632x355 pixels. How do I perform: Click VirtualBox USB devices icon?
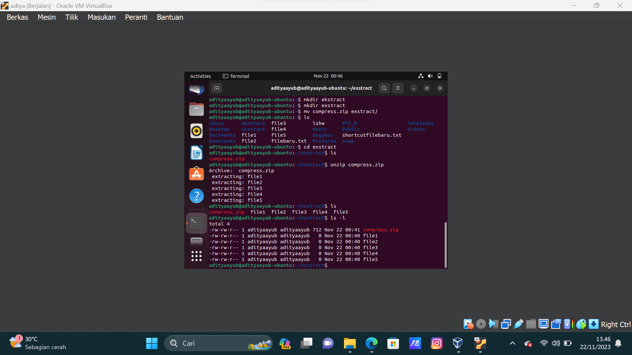(518, 324)
